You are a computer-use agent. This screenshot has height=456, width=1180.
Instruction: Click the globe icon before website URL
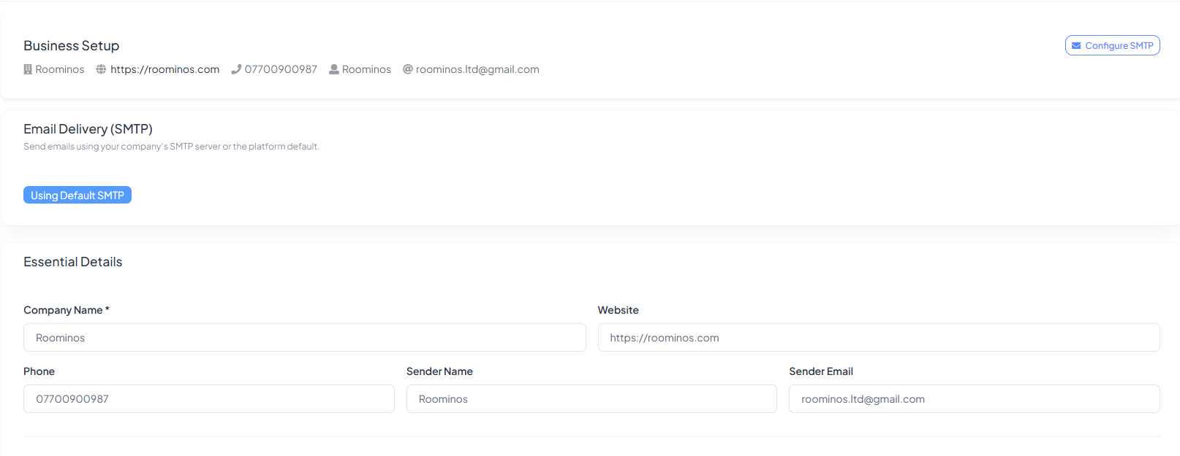[x=101, y=69]
